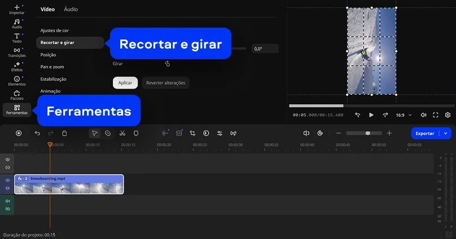Select Ferramentas in the sidebar
This screenshot has width=456, height=239.
pyautogui.click(x=16, y=110)
